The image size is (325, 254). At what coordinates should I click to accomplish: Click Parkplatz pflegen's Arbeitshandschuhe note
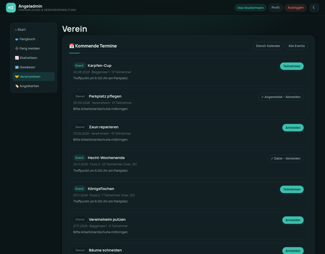point(101,109)
